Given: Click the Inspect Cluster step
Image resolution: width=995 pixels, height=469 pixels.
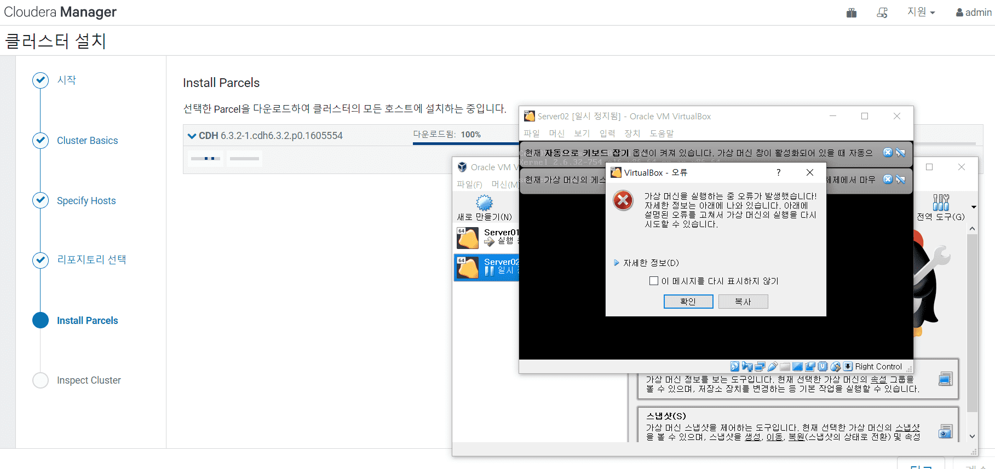Looking at the screenshot, I should point(89,380).
